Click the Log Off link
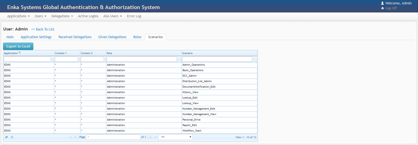 tap(391, 8)
